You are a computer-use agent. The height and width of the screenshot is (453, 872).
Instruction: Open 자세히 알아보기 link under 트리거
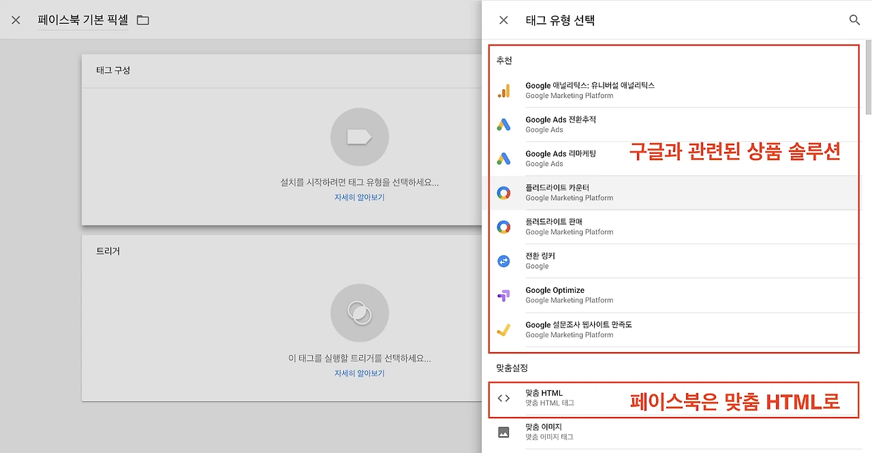click(359, 373)
